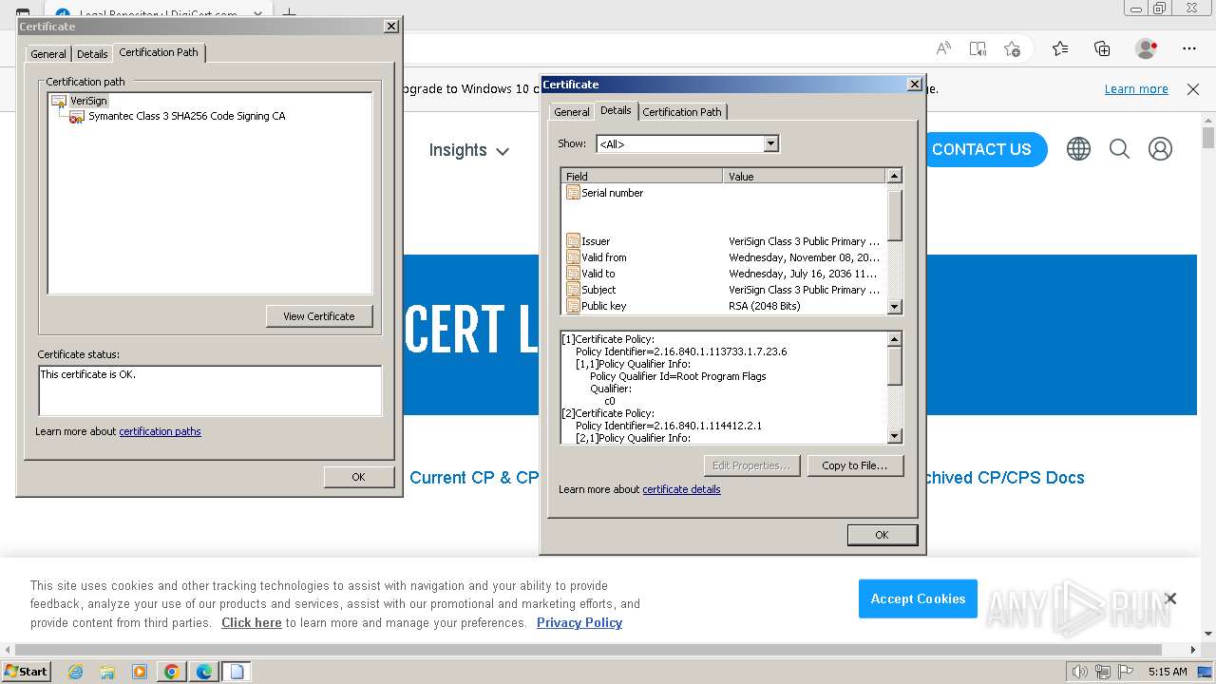Close the cookie banner with X

pyautogui.click(x=1170, y=598)
